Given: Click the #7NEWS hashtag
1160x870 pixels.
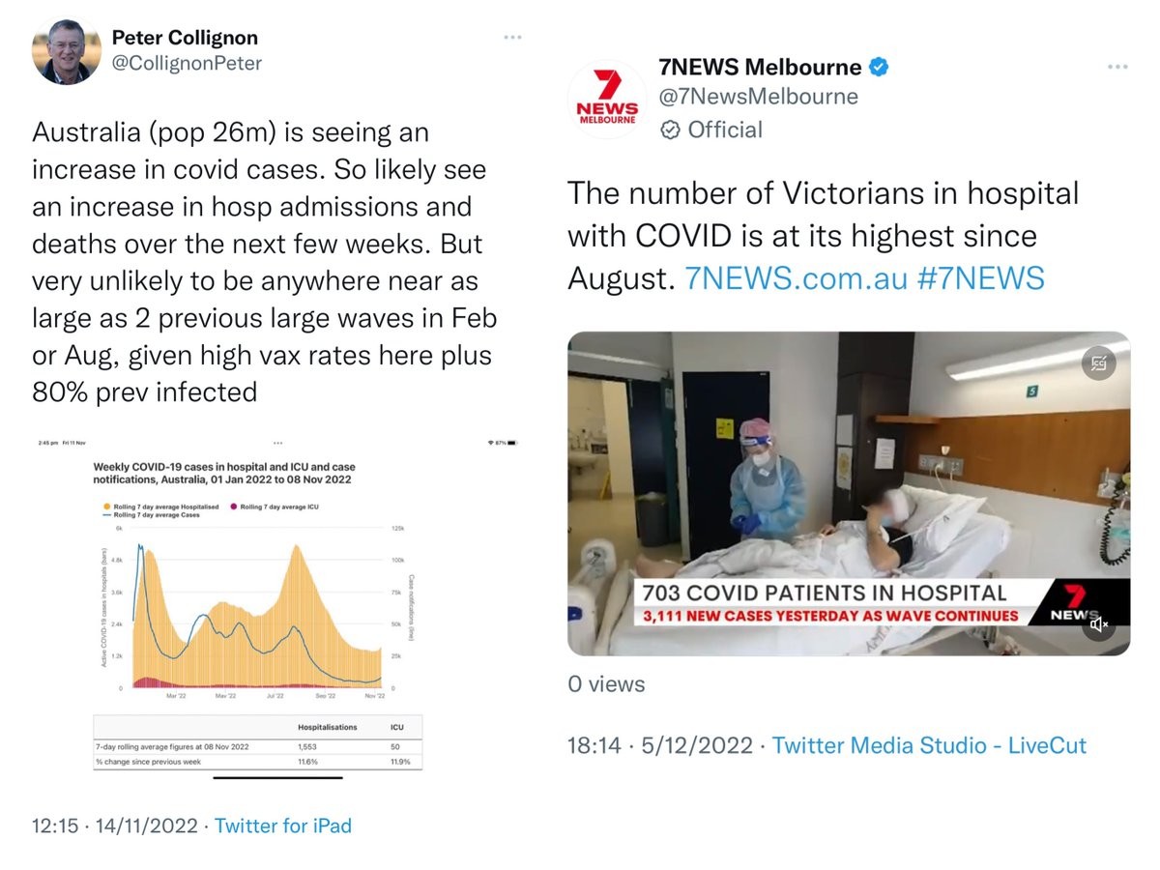Looking at the screenshot, I should click(x=981, y=278).
